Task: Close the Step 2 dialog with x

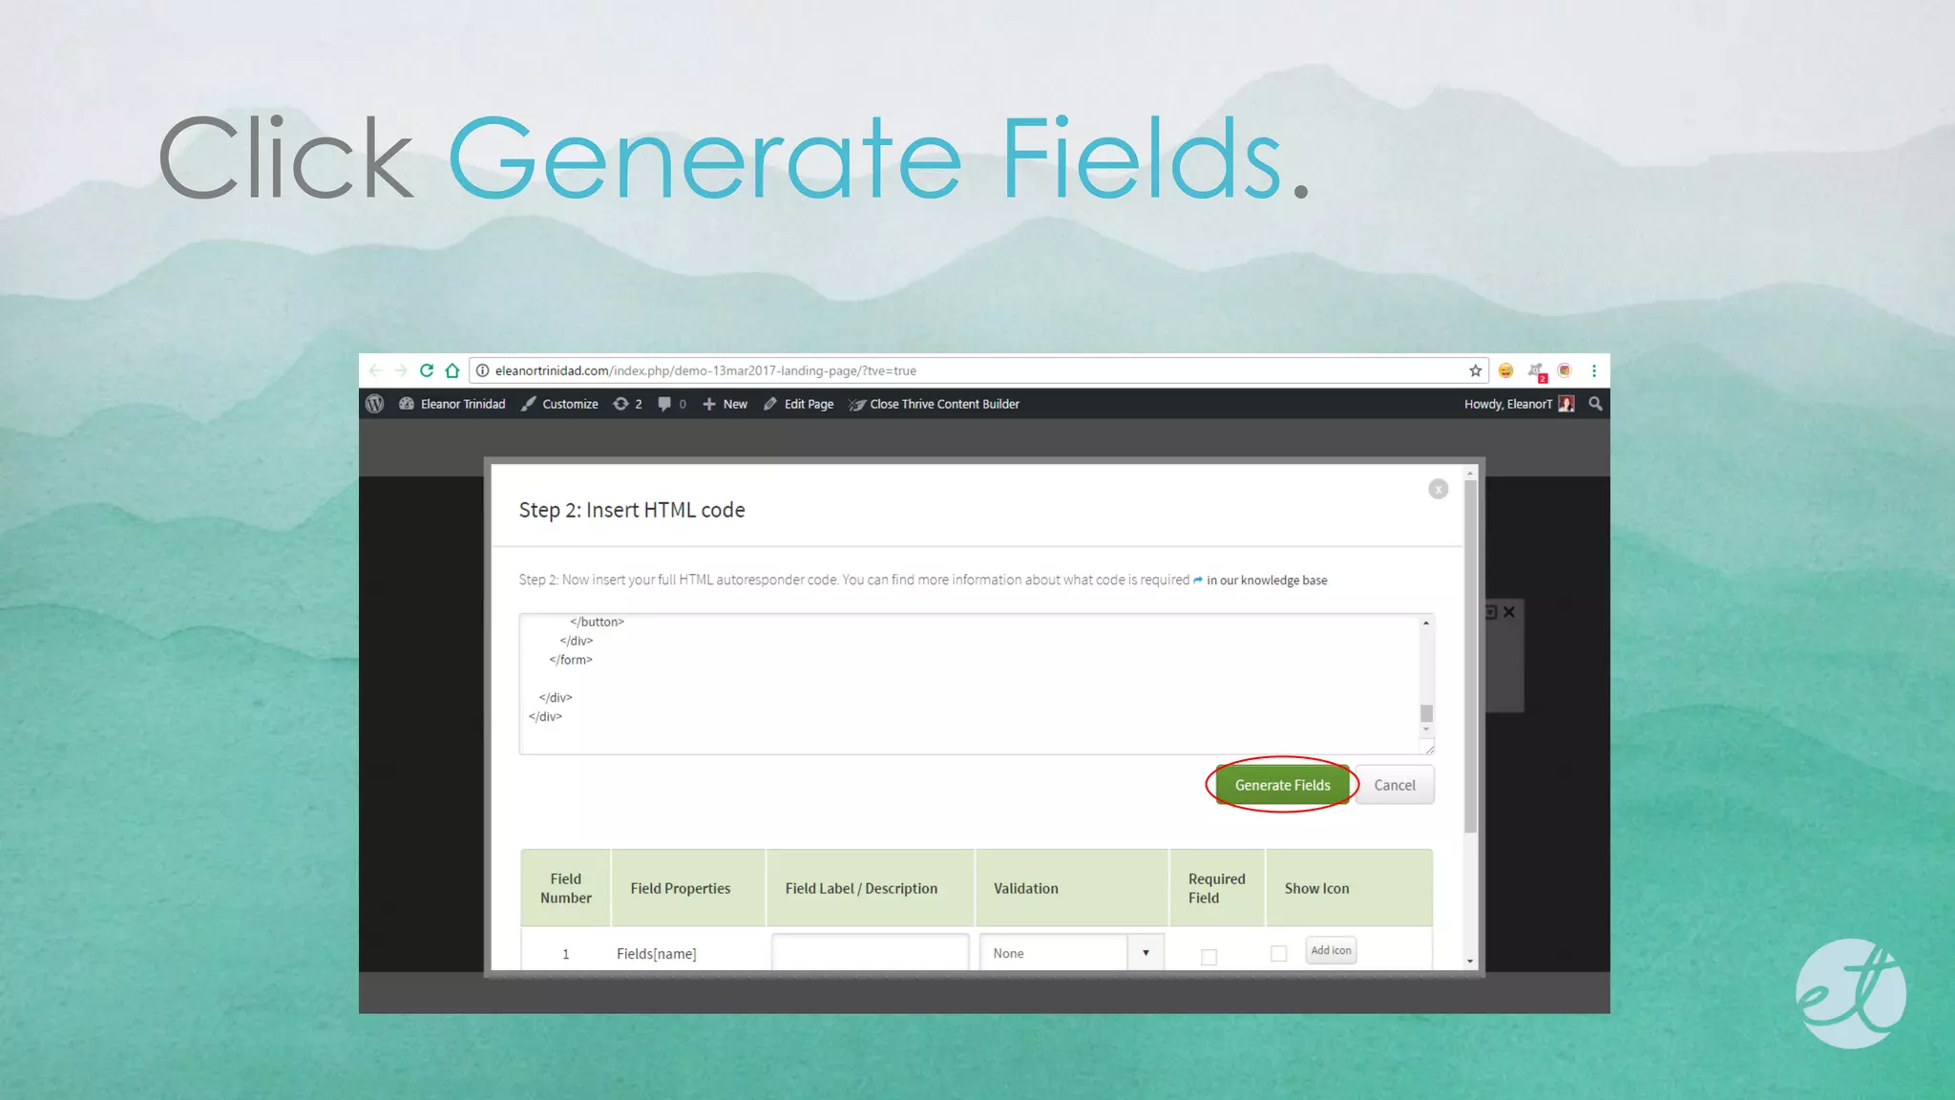Action: click(1439, 489)
